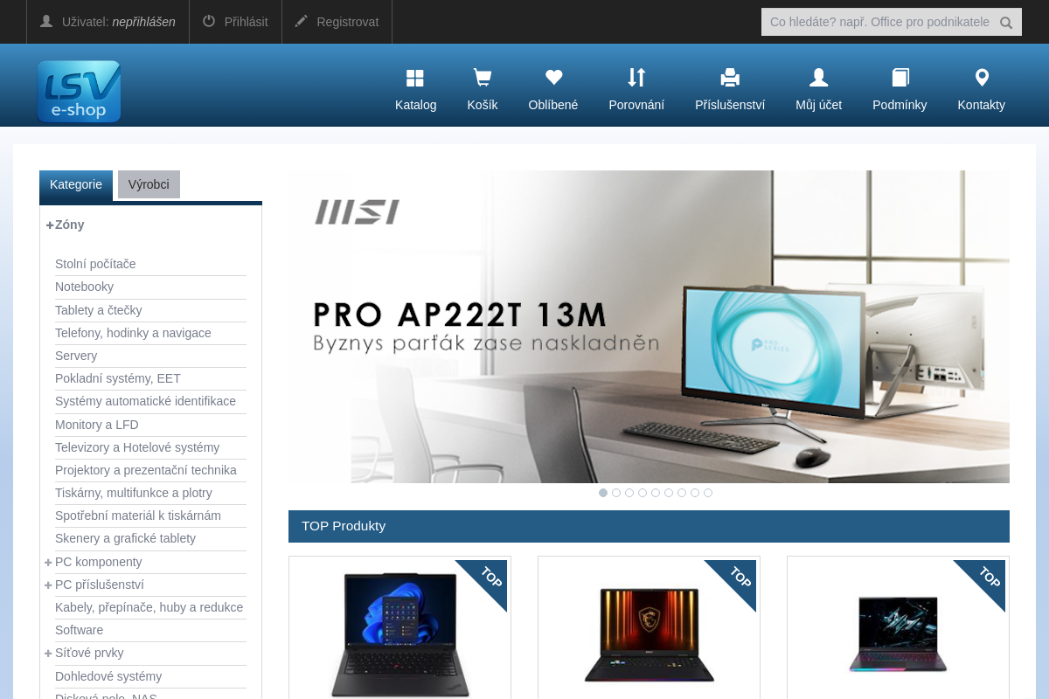
Task: Open the Stolní počítače category
Action: 95,264
